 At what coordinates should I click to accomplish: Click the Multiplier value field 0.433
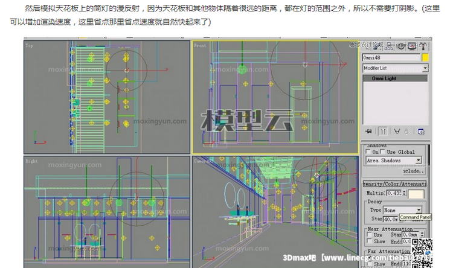click(x=394, y=193)
